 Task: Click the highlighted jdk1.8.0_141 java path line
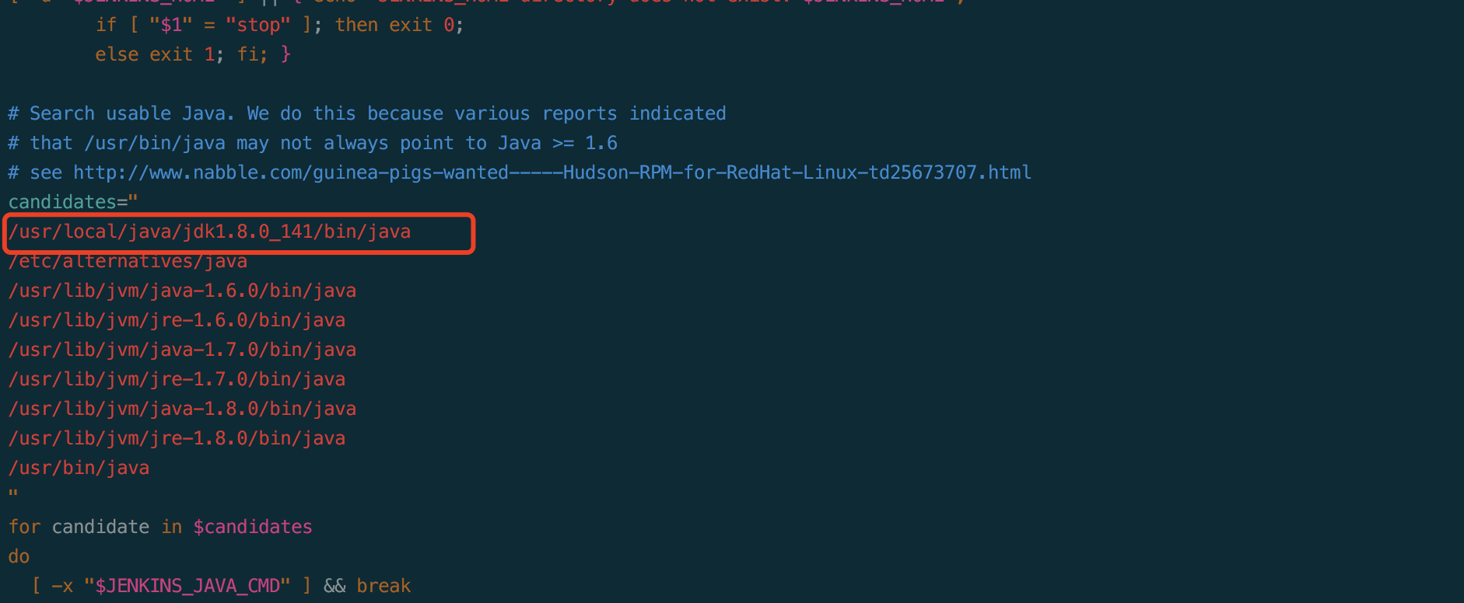point(209,232)
